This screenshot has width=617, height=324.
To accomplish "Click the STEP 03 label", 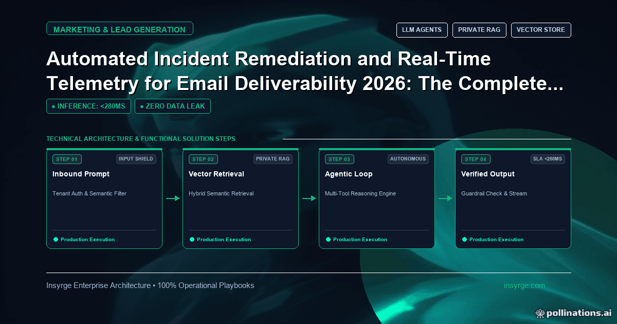I will point(339,159).
